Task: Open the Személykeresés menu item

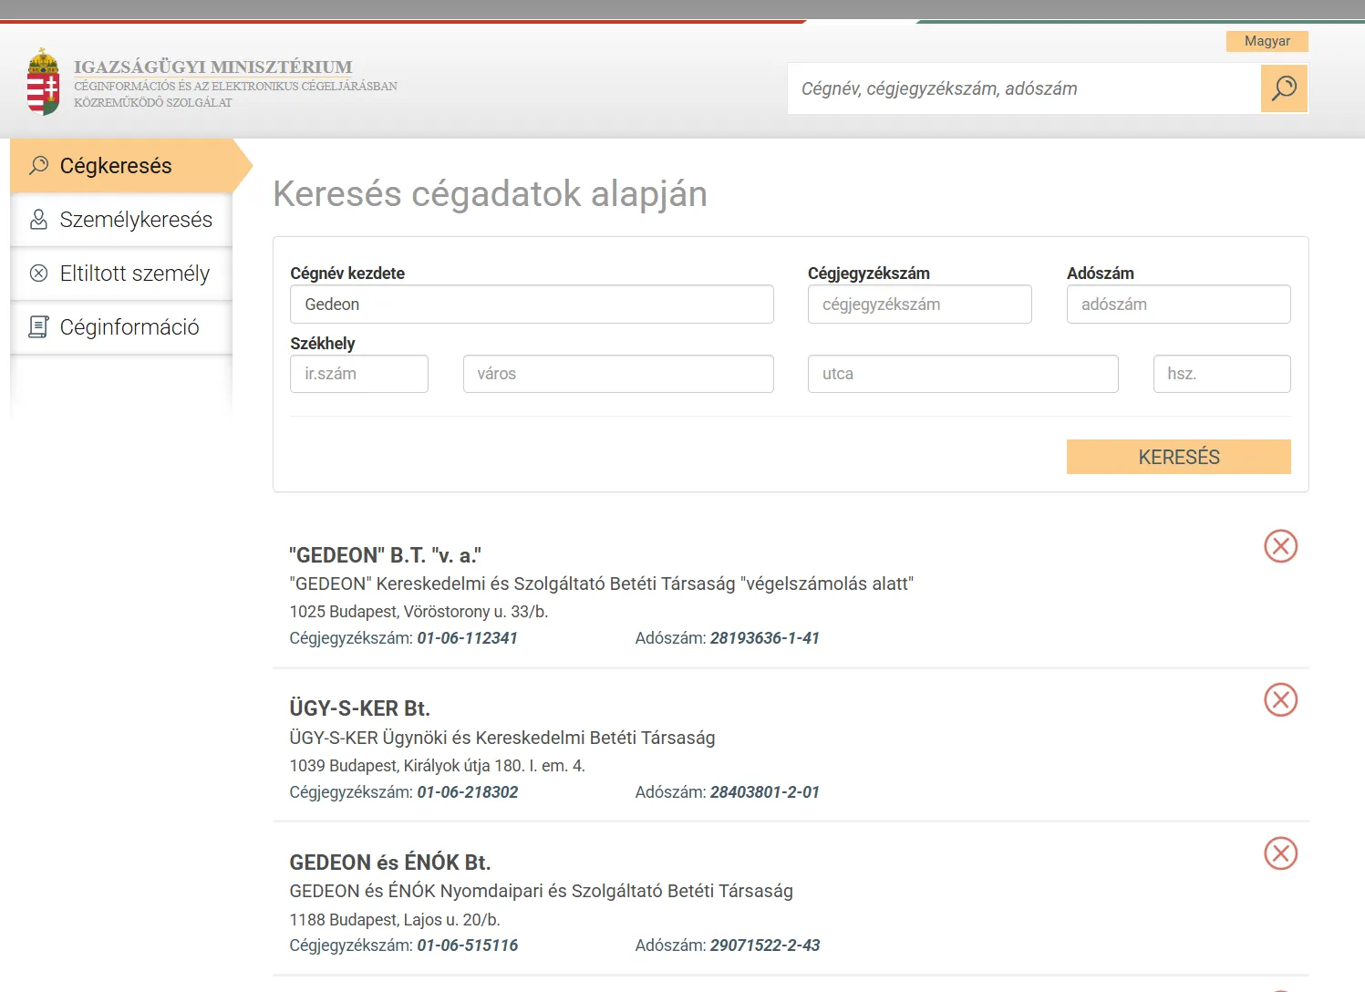Action: [121, 220]
